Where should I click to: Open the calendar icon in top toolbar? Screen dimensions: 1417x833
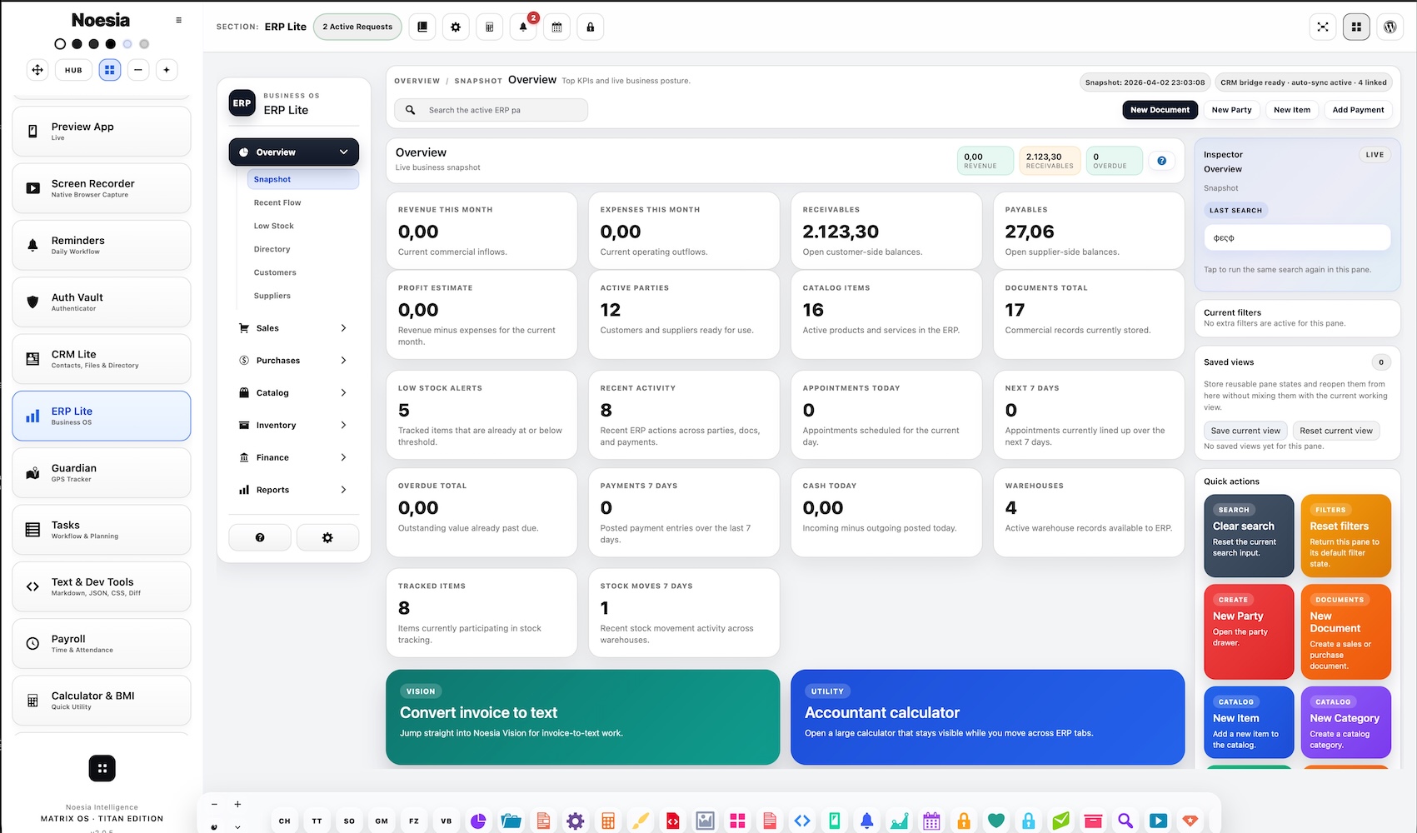556,27
